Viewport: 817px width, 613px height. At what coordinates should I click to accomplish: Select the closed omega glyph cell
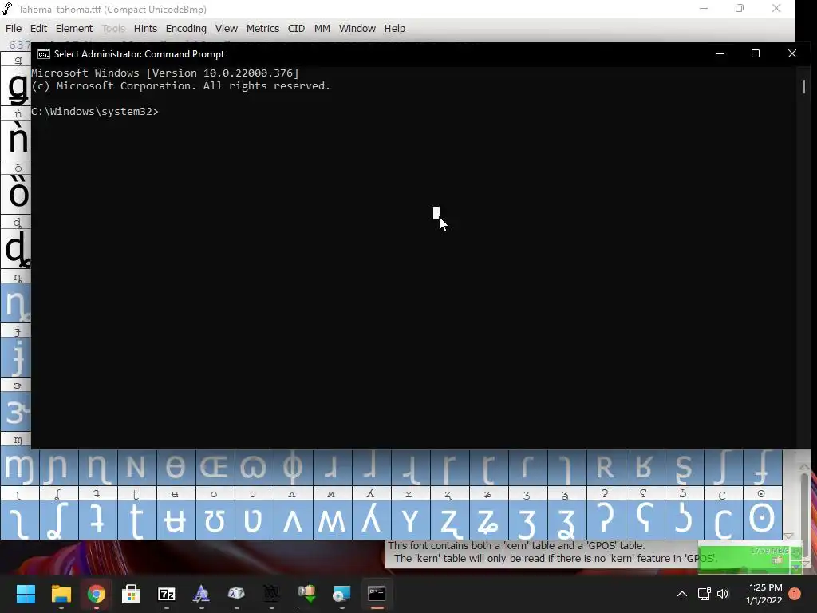tap(253, 466)
